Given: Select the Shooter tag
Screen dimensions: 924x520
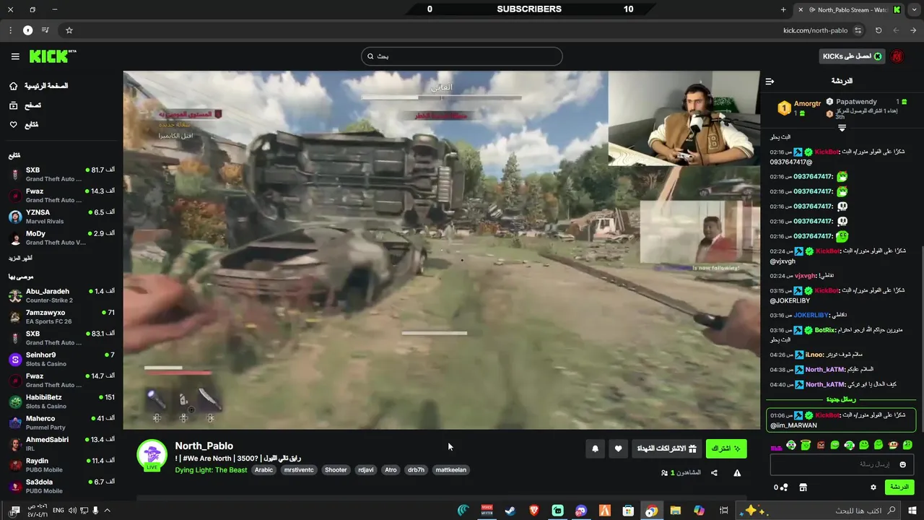Looking at the screenshot, I should click(336, 469).
